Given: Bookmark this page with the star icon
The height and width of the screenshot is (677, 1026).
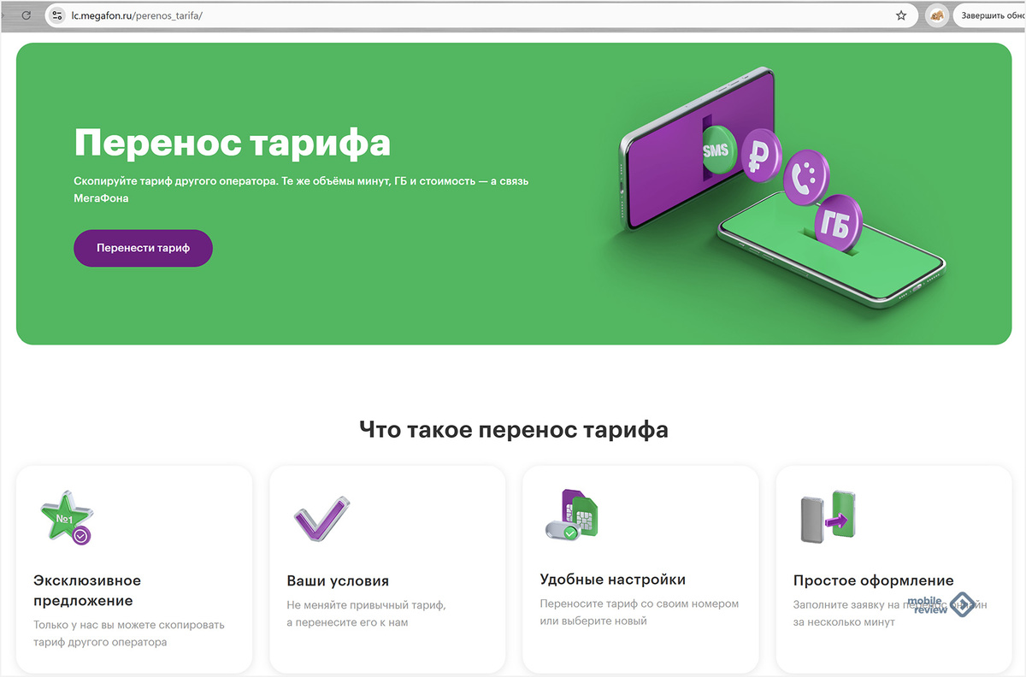Looking at the screenshot, I should tap(900, 15).
